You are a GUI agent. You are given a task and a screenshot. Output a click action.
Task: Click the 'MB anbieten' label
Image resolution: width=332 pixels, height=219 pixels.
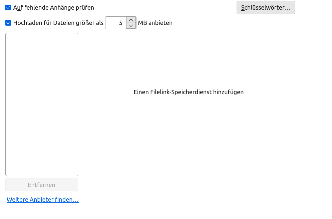155,23
